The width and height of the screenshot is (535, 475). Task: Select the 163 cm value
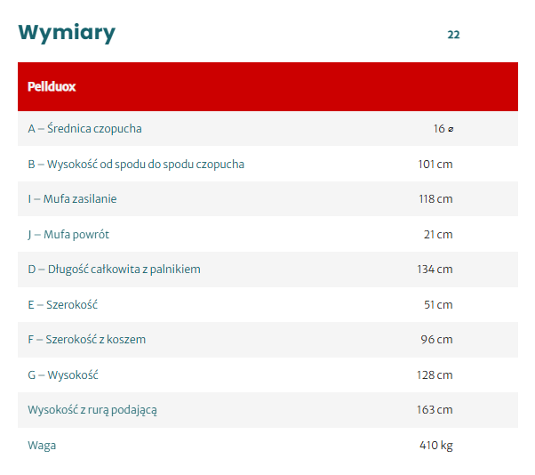click(x=435, y=410)
